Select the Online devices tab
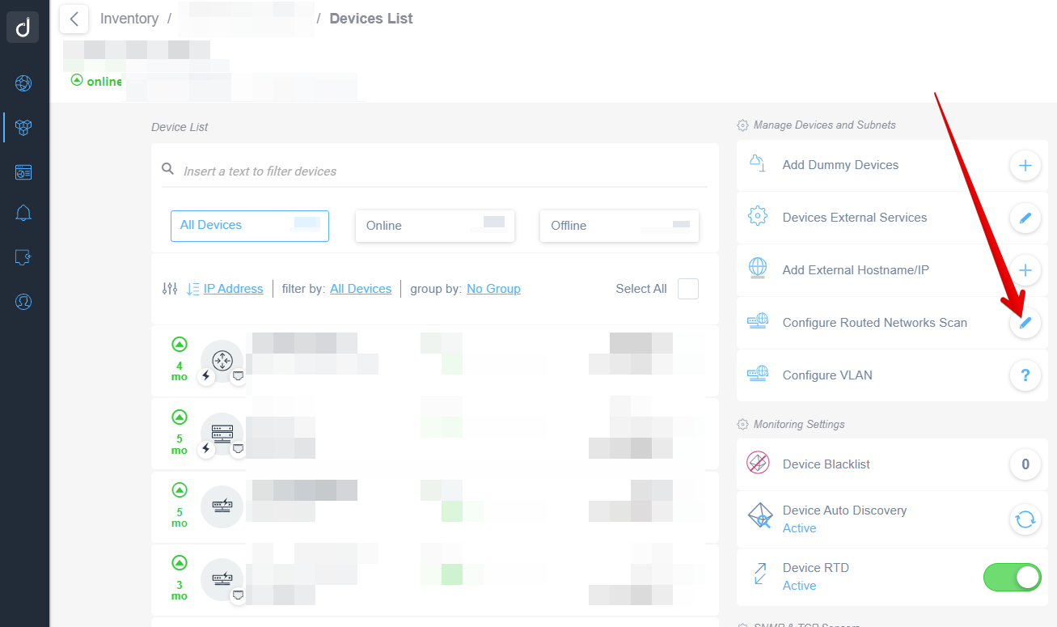 pyautogui.click(x=434, y=226)
